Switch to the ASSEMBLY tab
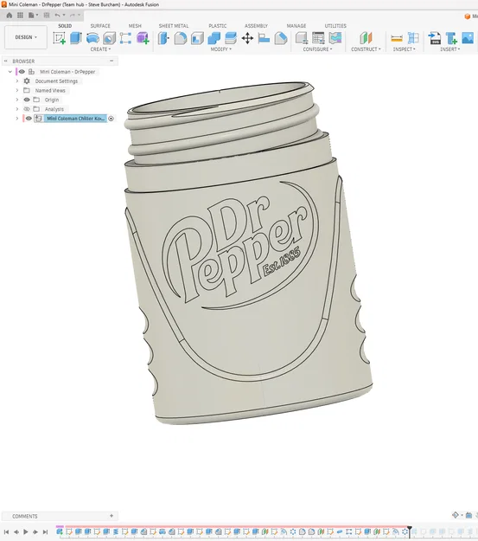The image size is (478, 541). pyautogui.click(x=256, y=26)
